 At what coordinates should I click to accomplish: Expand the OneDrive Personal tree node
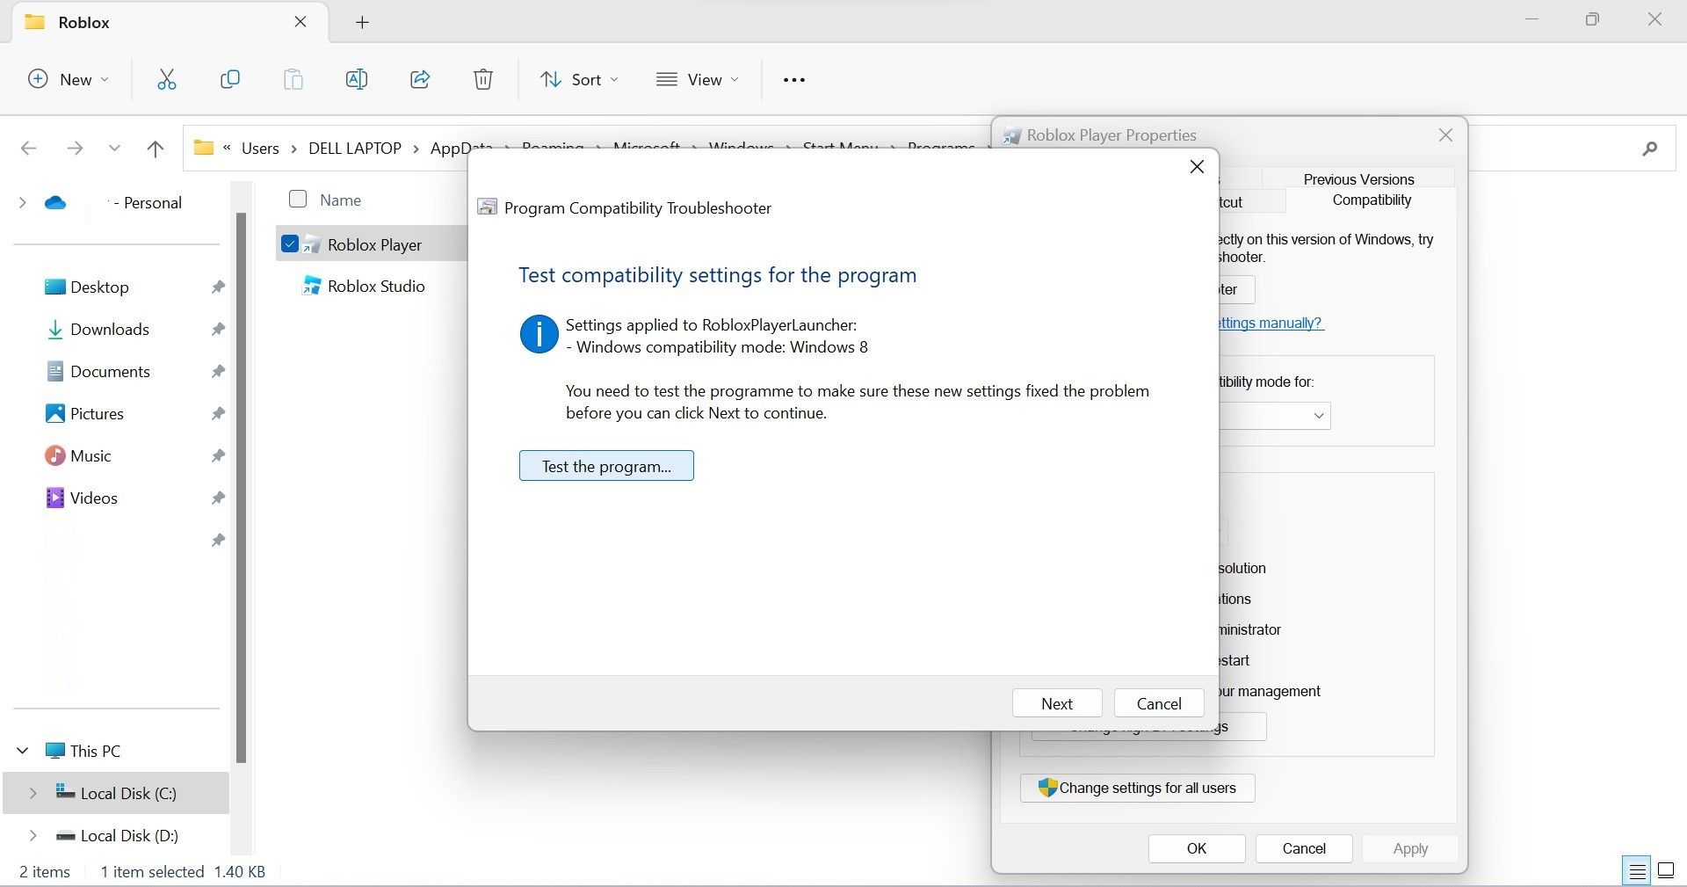click(22, 203)
